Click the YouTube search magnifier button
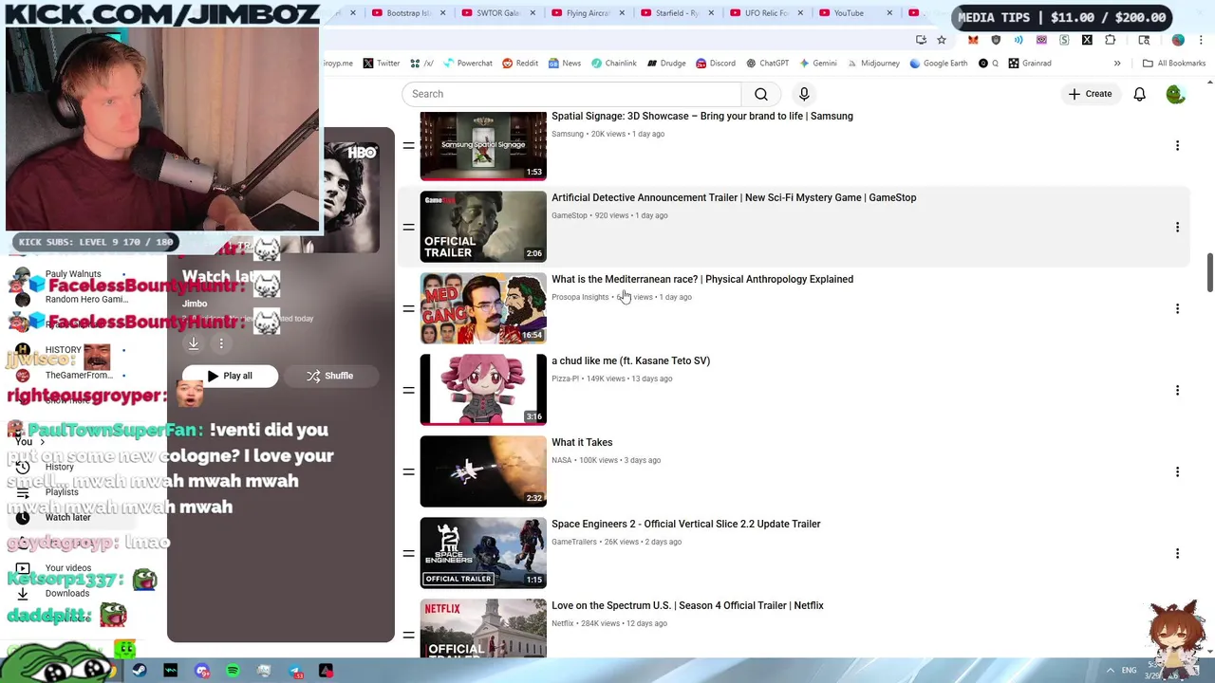 pyautogui.click(x=761, y=94)
